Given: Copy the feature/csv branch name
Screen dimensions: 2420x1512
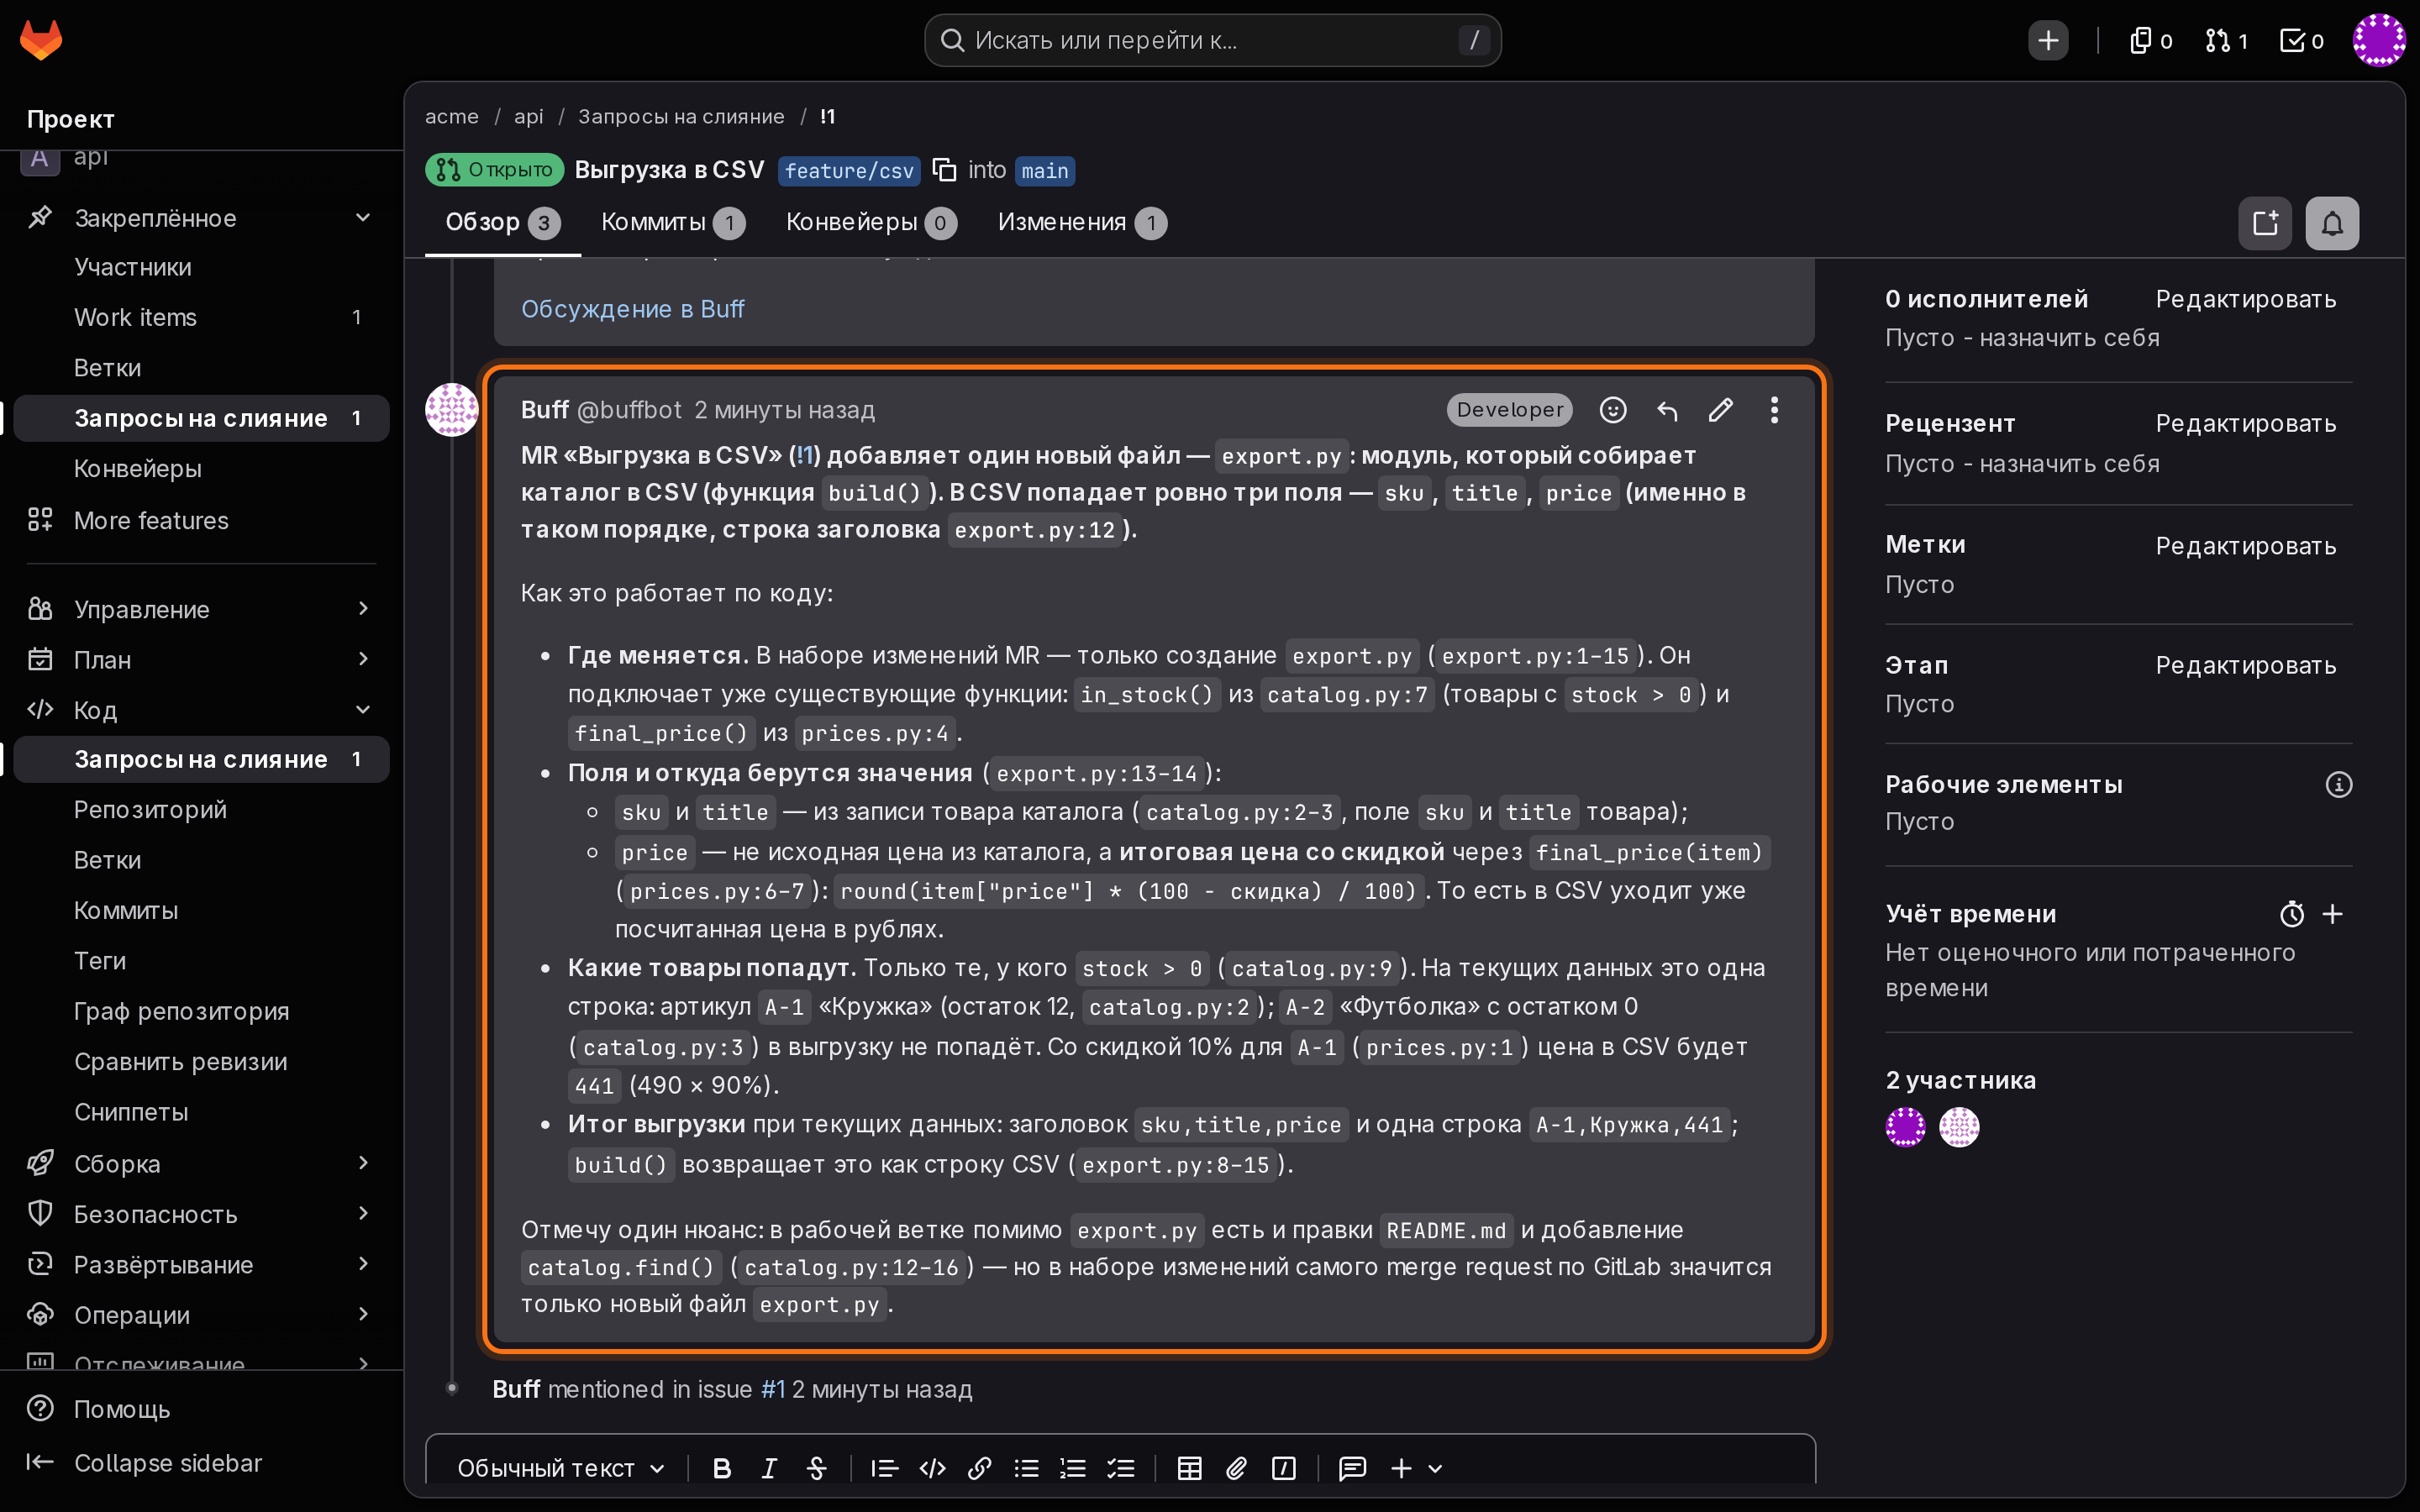Looking at the screenshot, I should click(944, 170).
